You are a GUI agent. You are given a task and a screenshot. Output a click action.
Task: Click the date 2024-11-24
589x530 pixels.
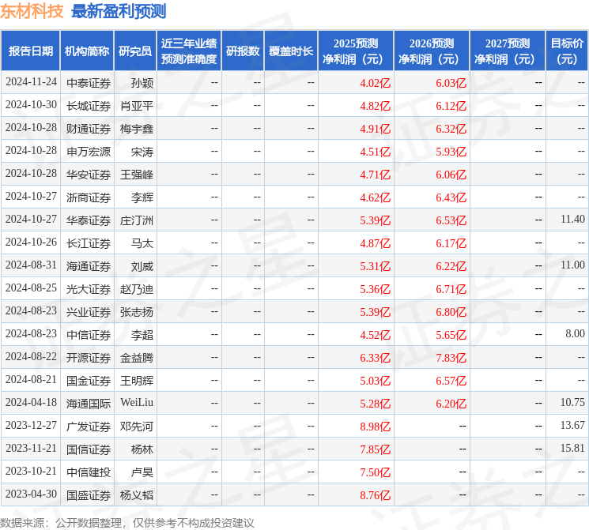[31, 82]
